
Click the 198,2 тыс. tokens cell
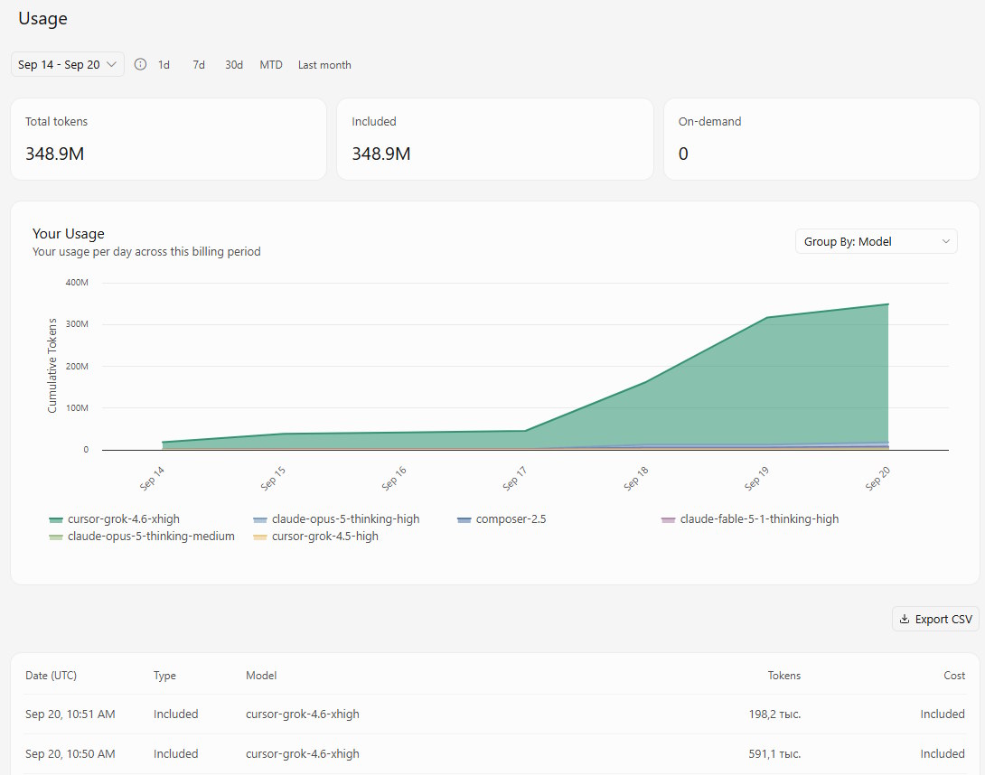774,714
